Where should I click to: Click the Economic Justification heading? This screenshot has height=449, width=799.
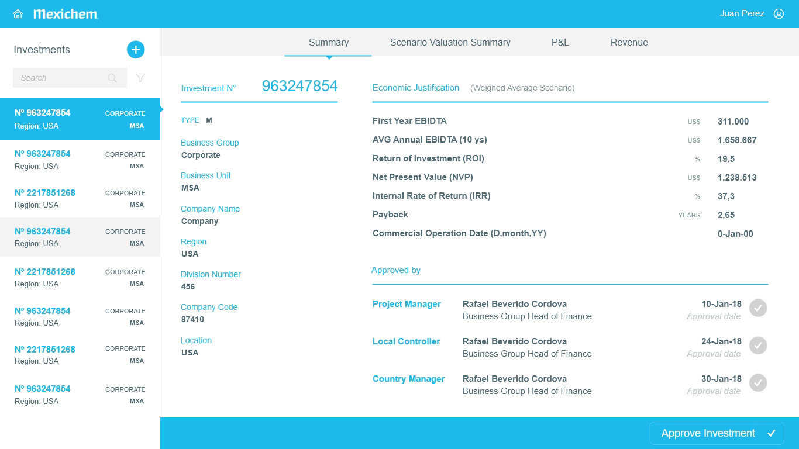pyautogui.click(x=416, y=88)
